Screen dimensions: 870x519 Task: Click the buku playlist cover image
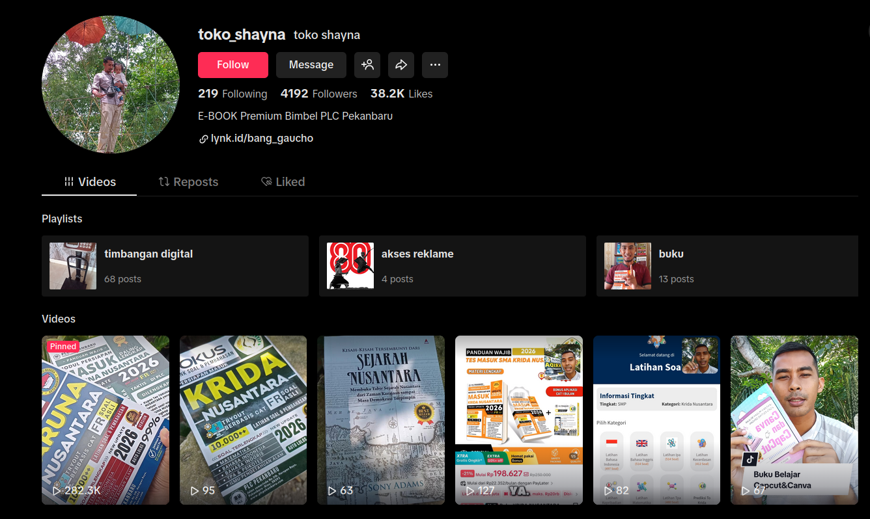[628, 266]
